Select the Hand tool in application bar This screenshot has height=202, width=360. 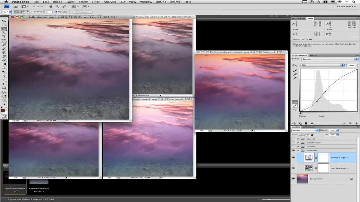coord(51,6)
